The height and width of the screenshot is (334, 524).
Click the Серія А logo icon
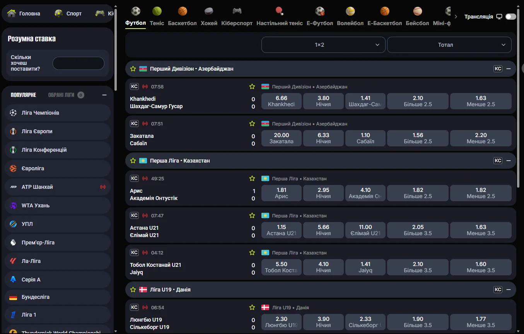click(x=13, y=280)
